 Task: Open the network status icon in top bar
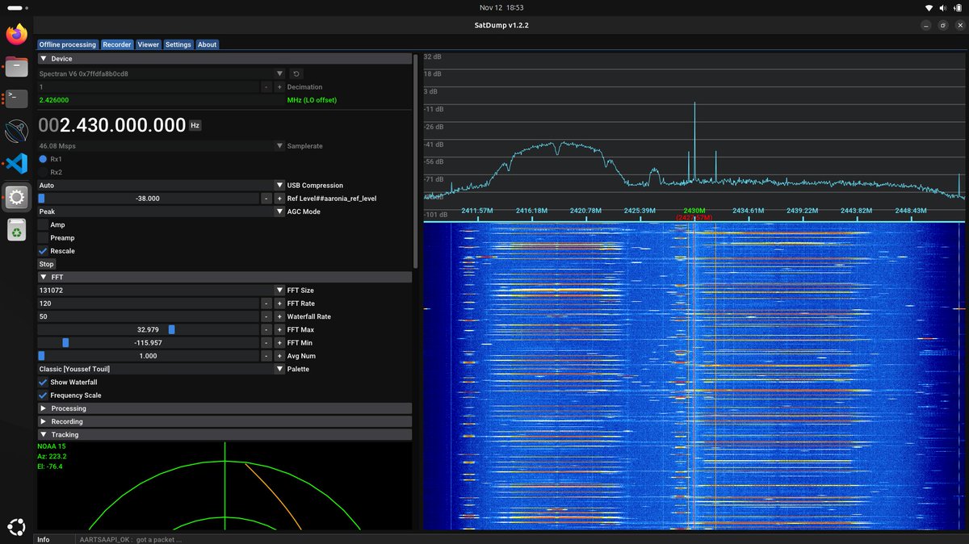(929, 7)
